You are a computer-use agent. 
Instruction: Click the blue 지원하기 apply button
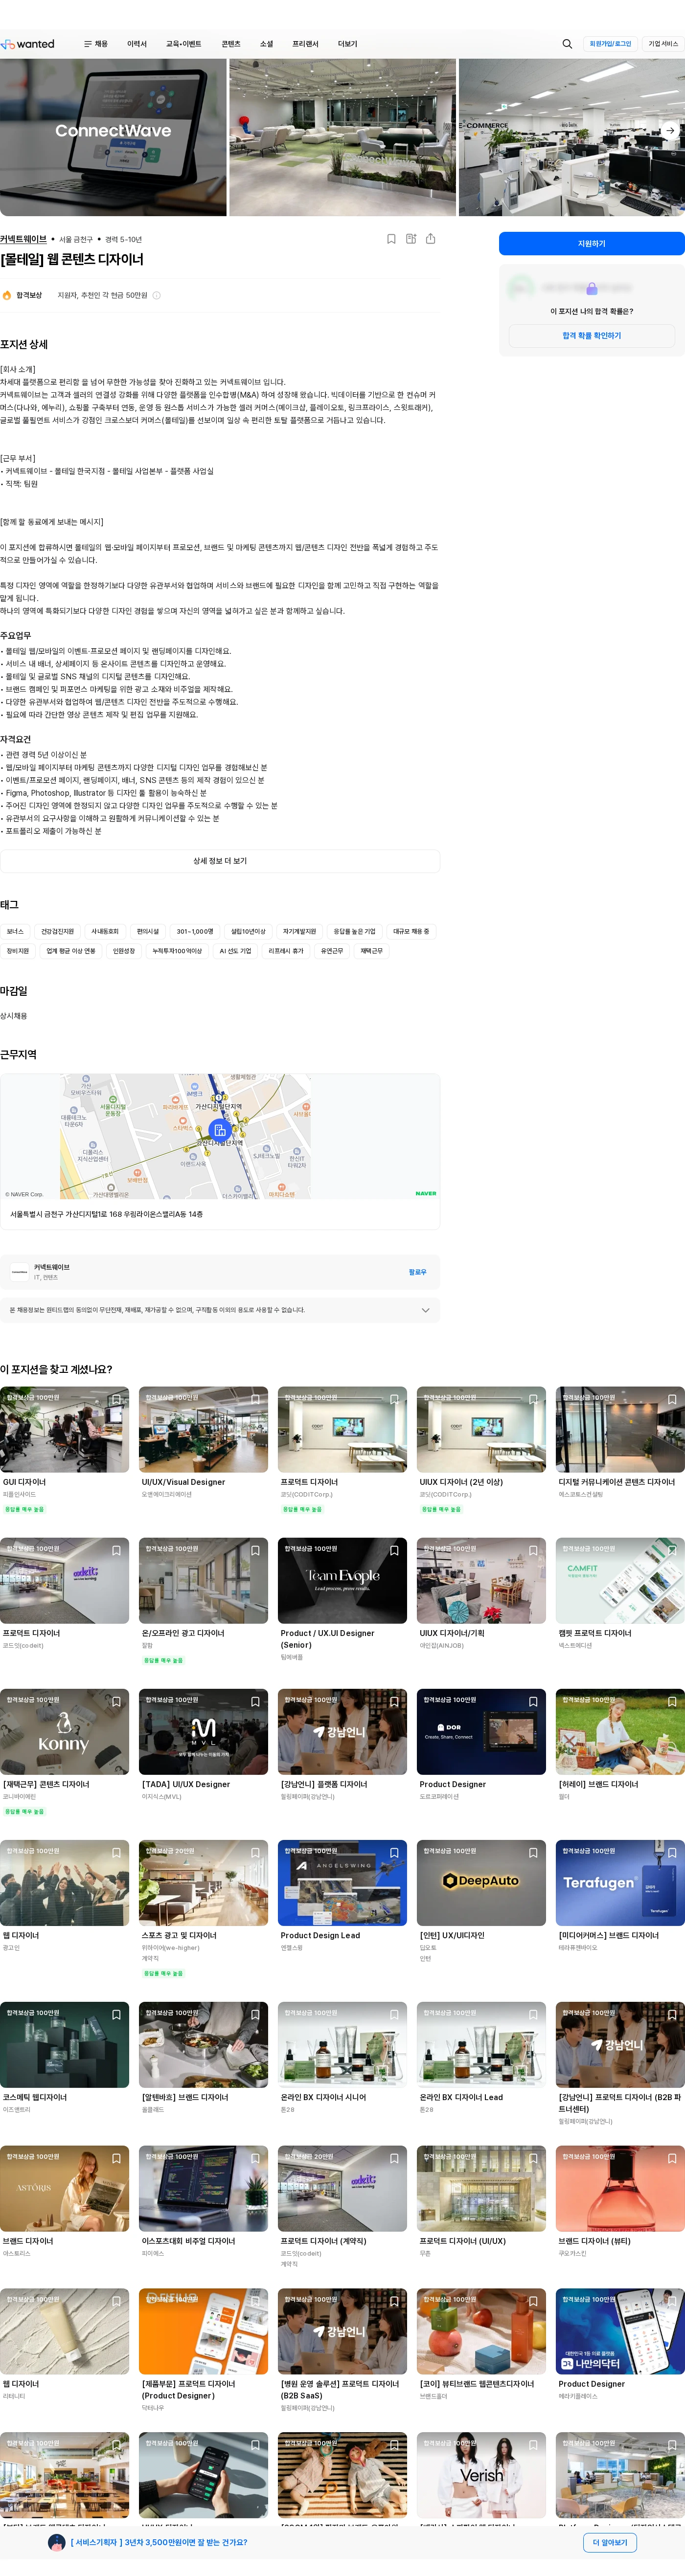tap(592, 244)
